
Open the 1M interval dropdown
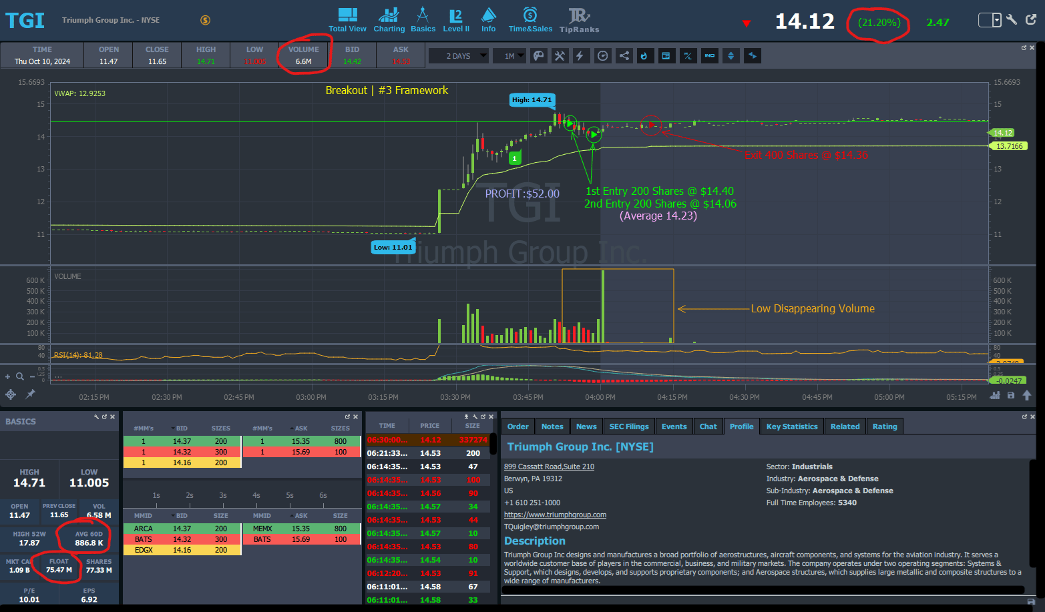[509, 56]
